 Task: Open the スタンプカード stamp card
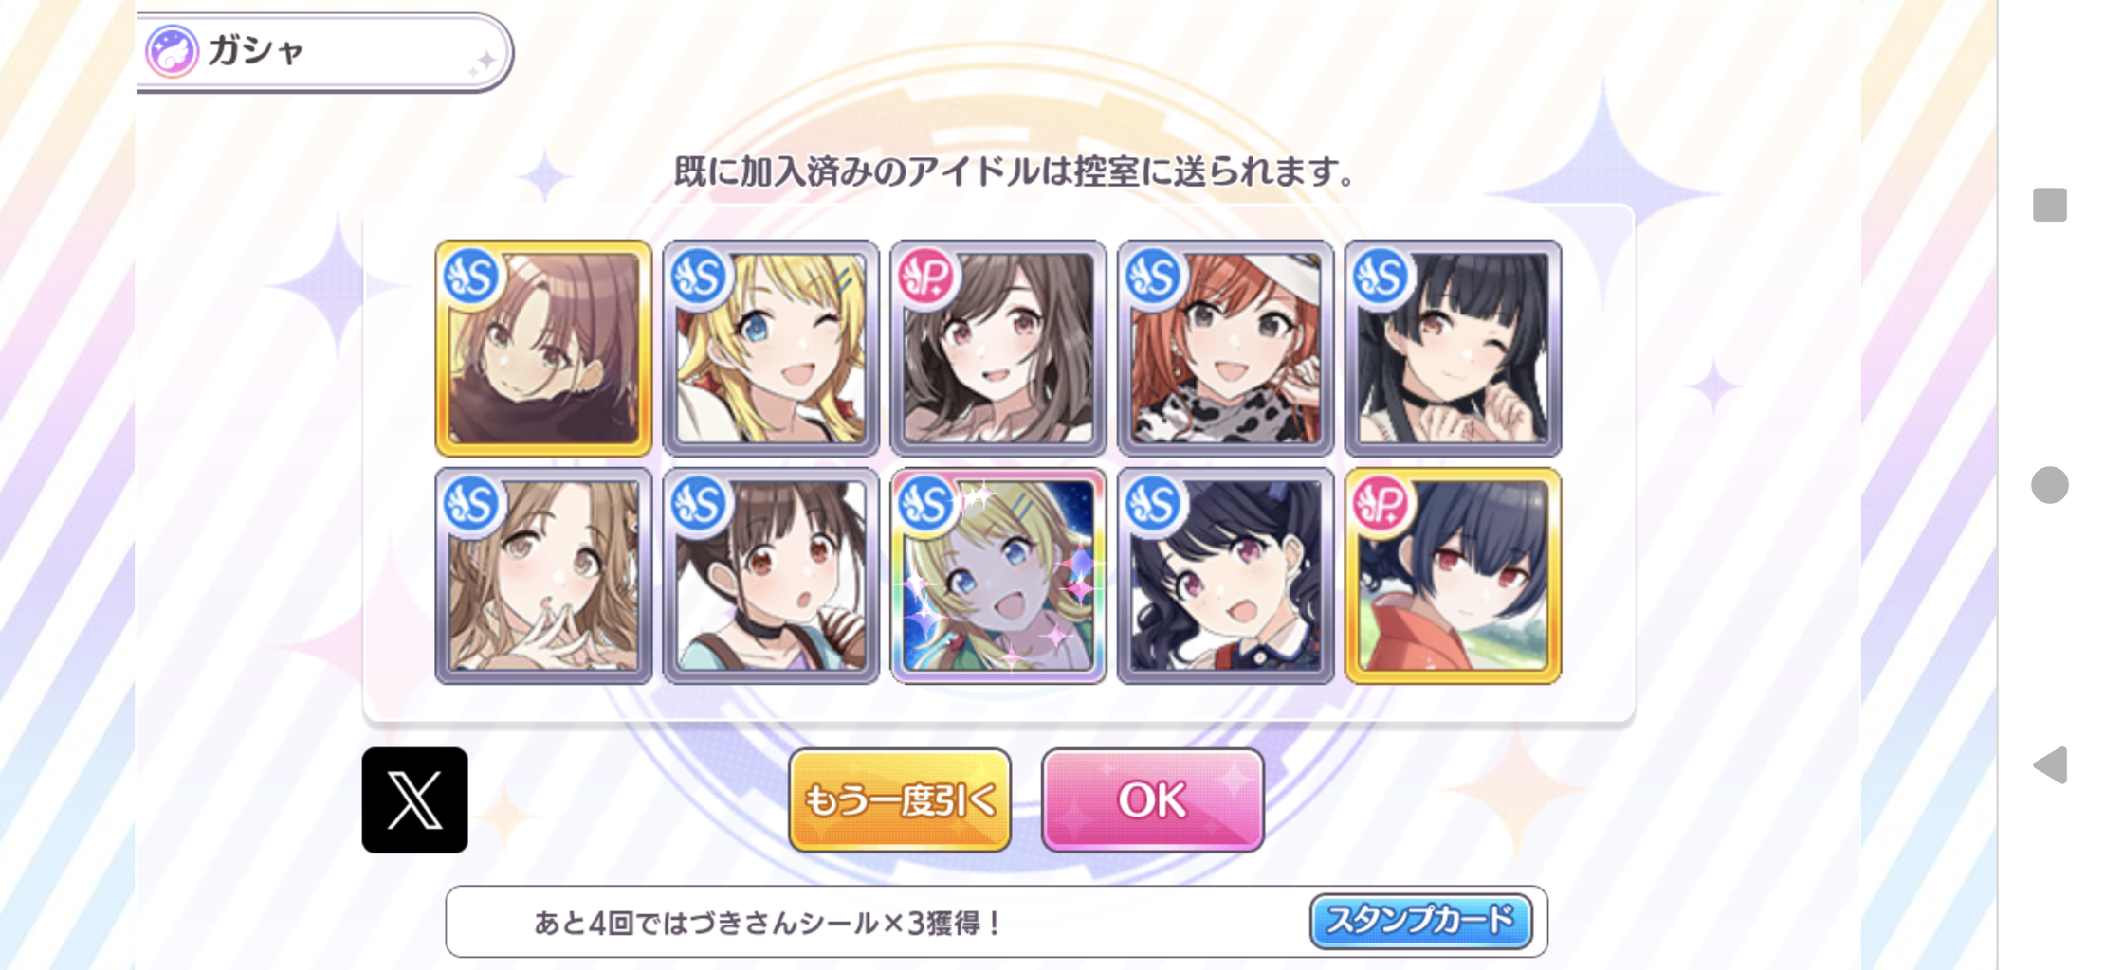click(x=1420, y=921)
